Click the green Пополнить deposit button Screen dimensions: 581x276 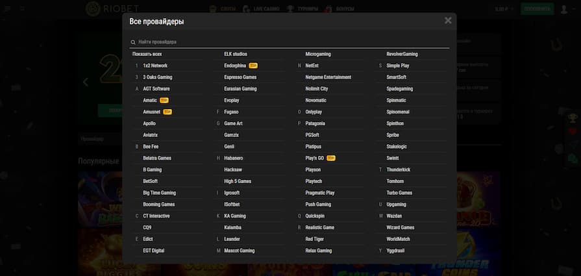pos(538,9)
